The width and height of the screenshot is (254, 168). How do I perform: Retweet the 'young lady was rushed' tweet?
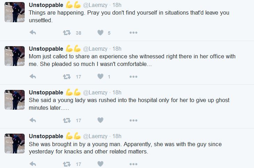coord(66,120)
